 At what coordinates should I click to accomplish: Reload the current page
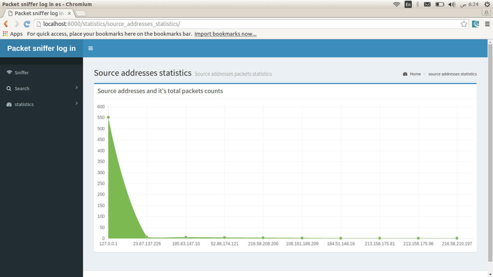[26, 23]
